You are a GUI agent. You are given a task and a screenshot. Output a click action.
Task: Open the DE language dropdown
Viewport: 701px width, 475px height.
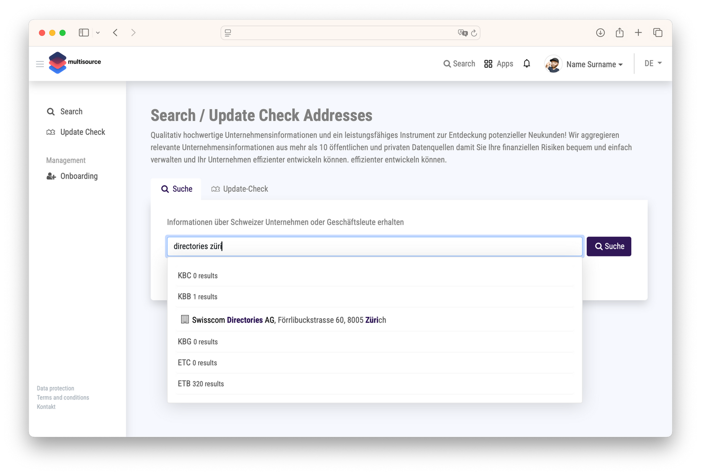653,63
